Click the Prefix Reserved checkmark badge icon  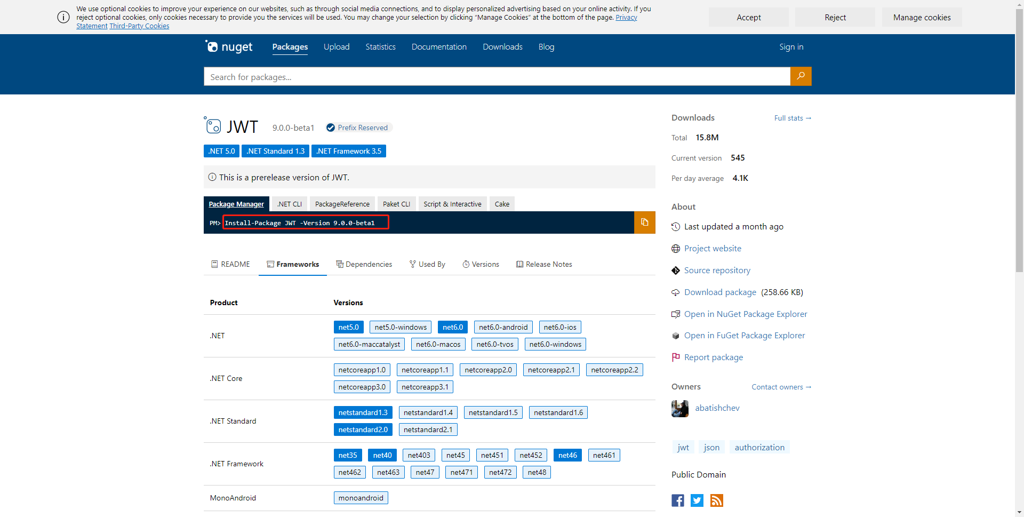[331, 128]
